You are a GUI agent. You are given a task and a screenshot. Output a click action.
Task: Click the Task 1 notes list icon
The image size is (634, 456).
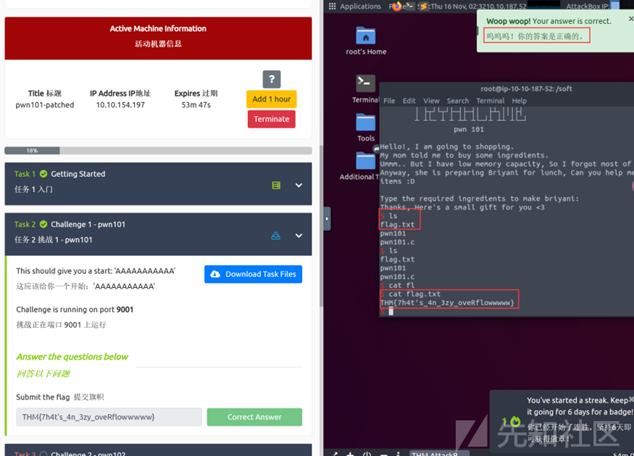[x=276, y=186]
